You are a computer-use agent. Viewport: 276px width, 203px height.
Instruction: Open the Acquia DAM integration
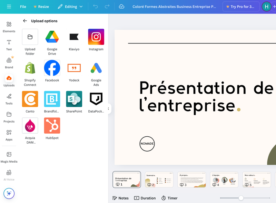pyautogui.click(x=30, y=131)
